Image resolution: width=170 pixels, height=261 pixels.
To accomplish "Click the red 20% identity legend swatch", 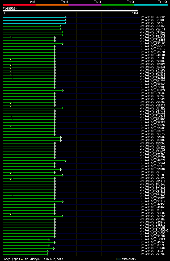I will 19,5.
